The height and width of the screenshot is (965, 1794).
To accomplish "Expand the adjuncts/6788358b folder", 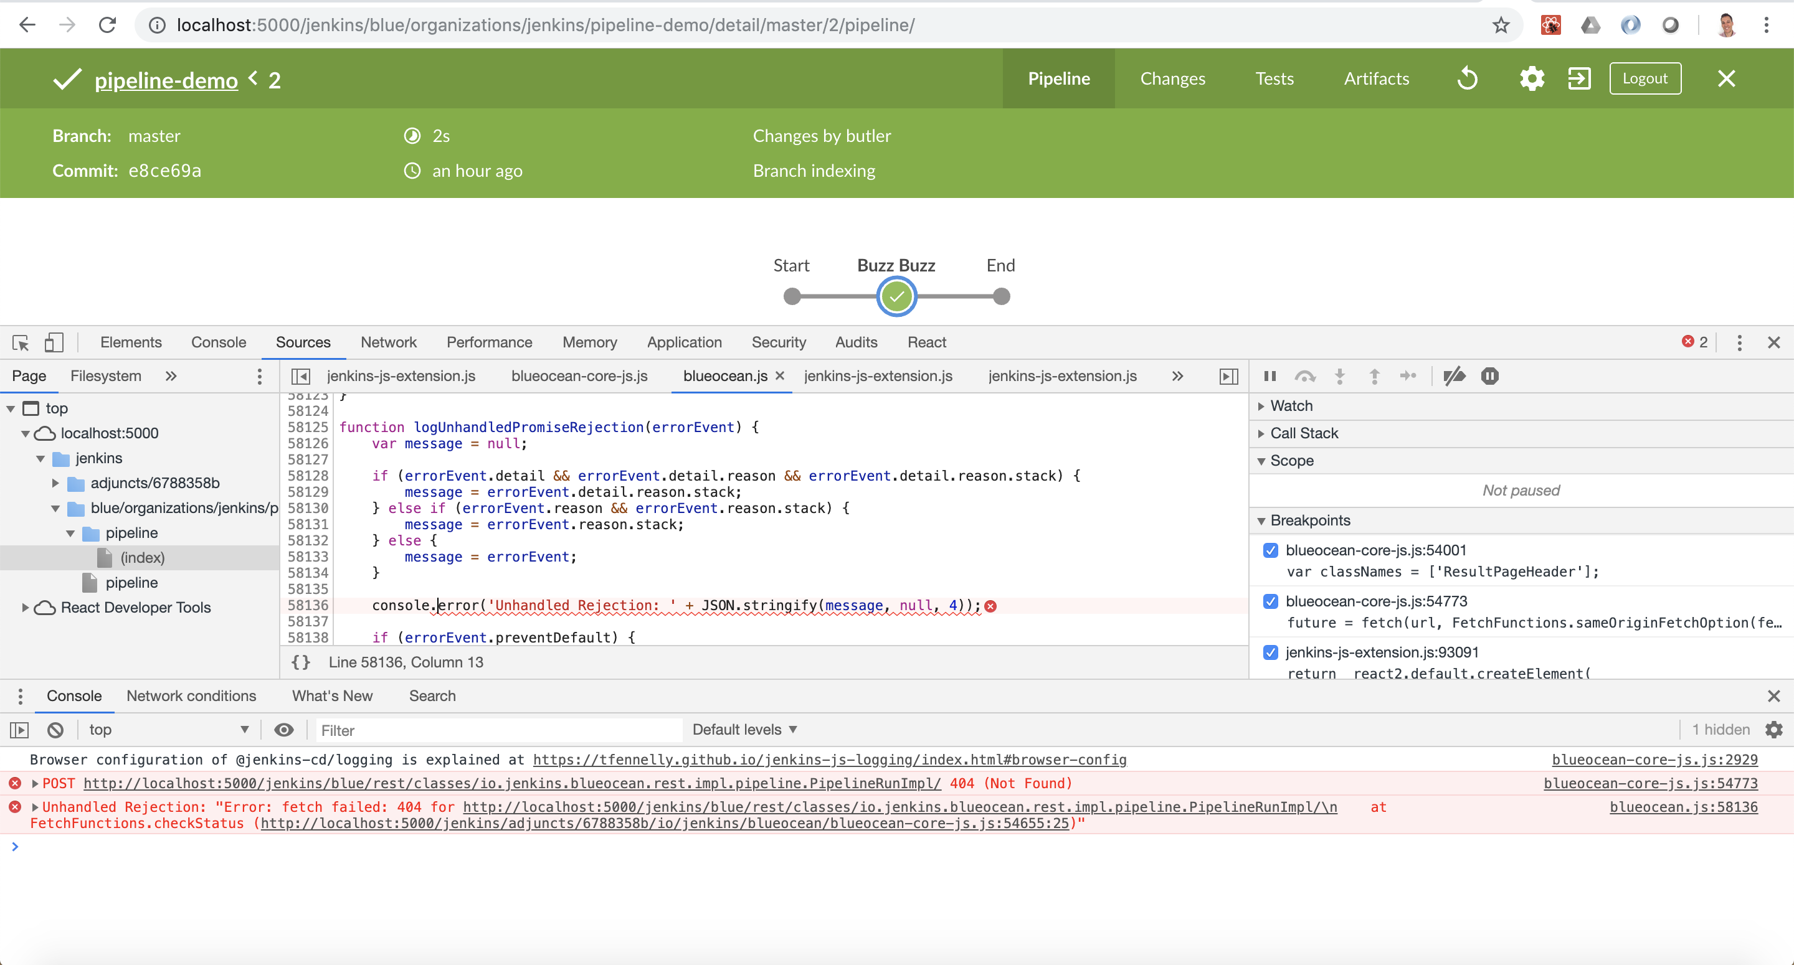I will pyautogui.click(x=55, y=482).
